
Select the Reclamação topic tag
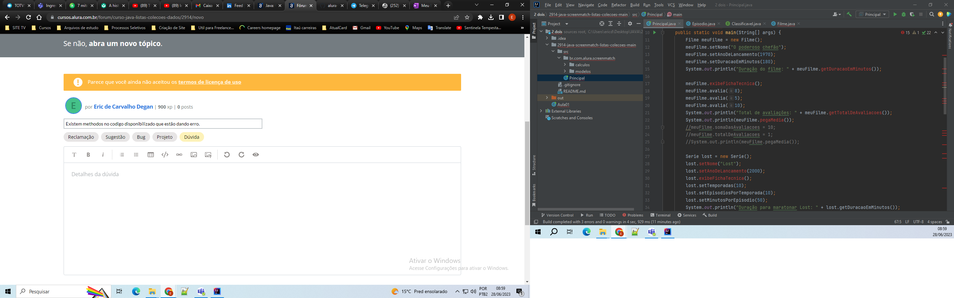81,137
